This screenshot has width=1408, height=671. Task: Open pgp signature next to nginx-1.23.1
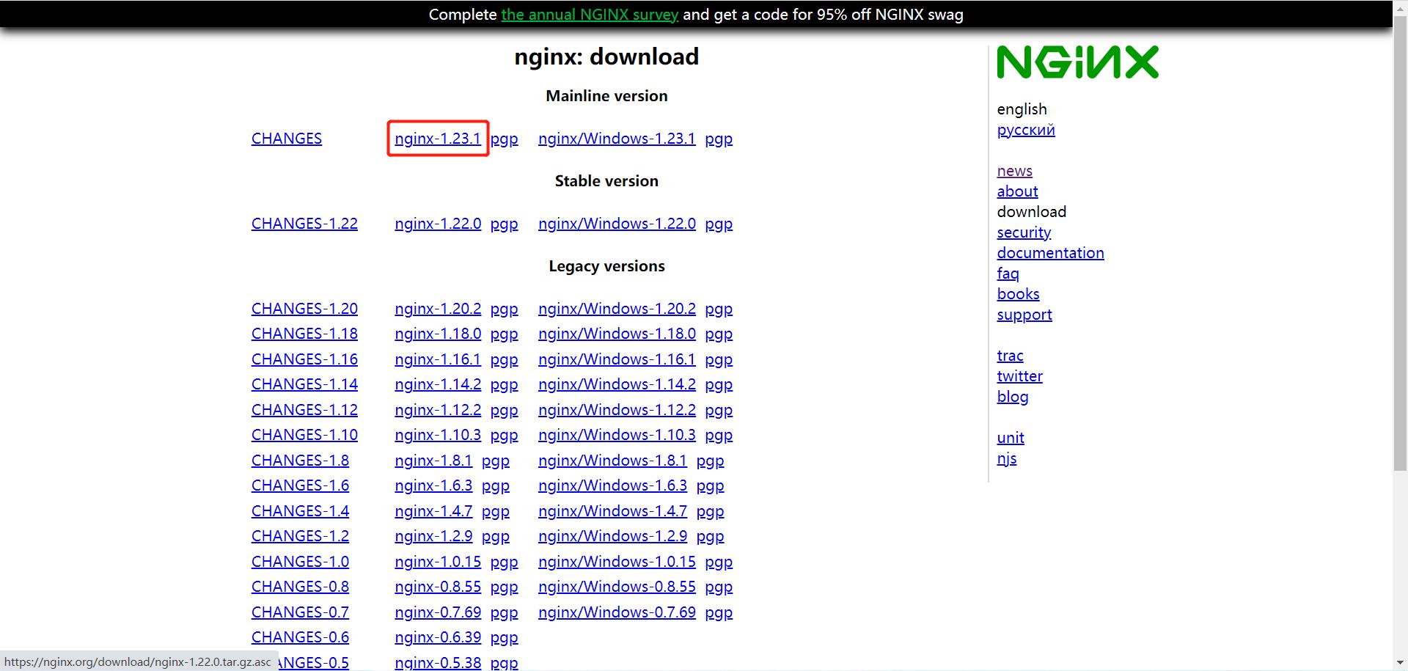tap(505, 139)
